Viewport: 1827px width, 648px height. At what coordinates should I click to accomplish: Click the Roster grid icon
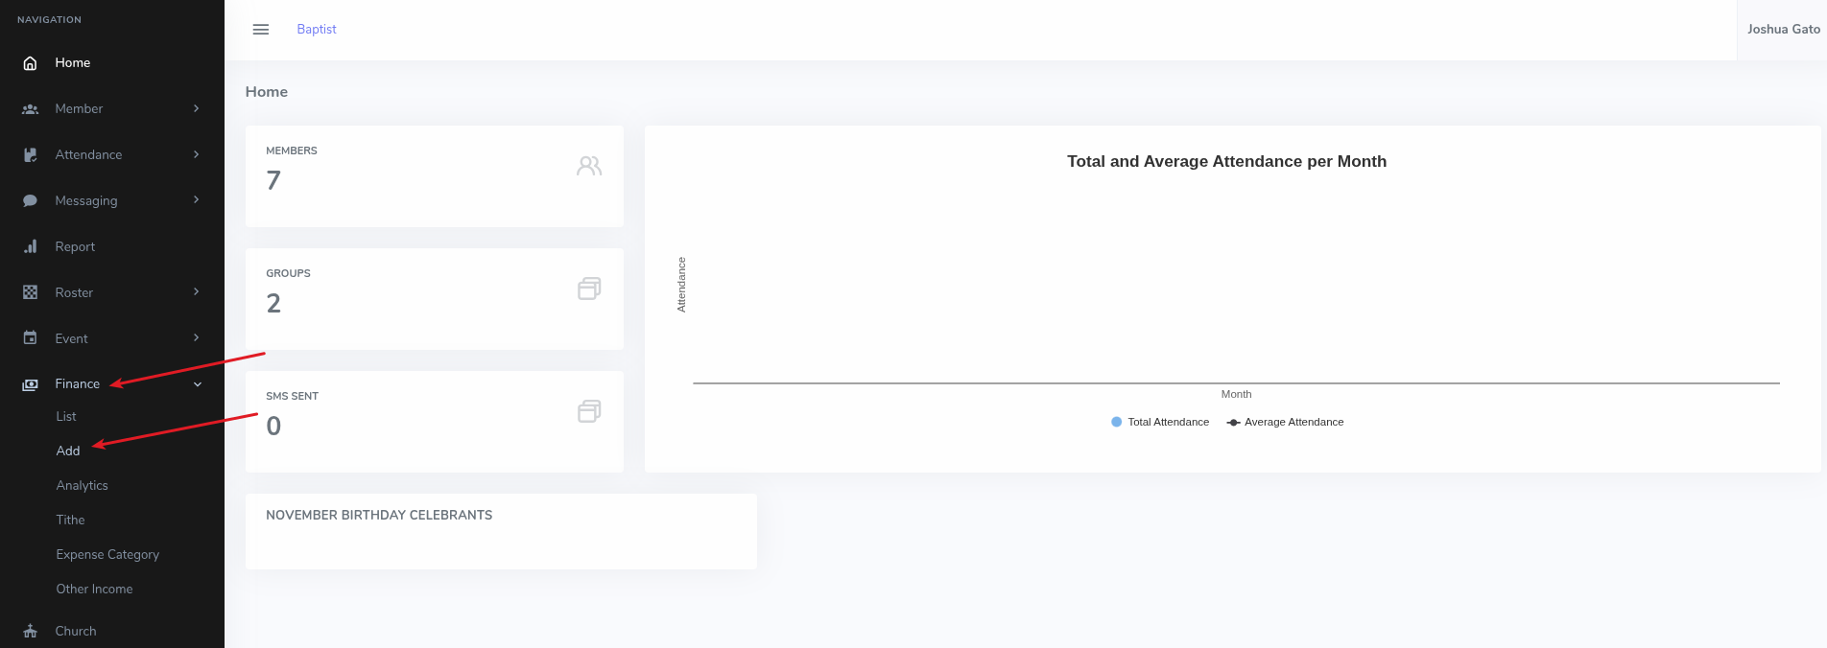coord(30,292)
